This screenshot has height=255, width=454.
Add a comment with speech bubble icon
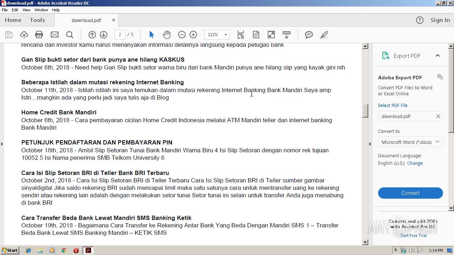click(309, 35)
